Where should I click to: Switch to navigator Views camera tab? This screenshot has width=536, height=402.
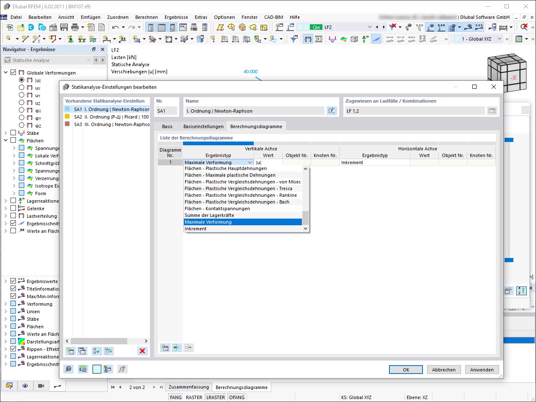click(41, 386)
